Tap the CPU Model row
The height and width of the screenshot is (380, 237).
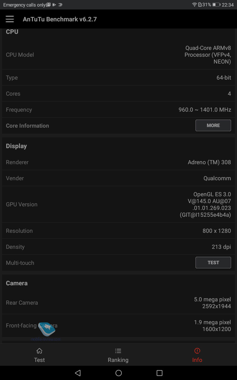click(x=118, y=55)
